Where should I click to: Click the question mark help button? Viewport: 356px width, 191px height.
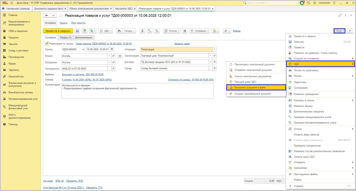(x=349, y=31)
